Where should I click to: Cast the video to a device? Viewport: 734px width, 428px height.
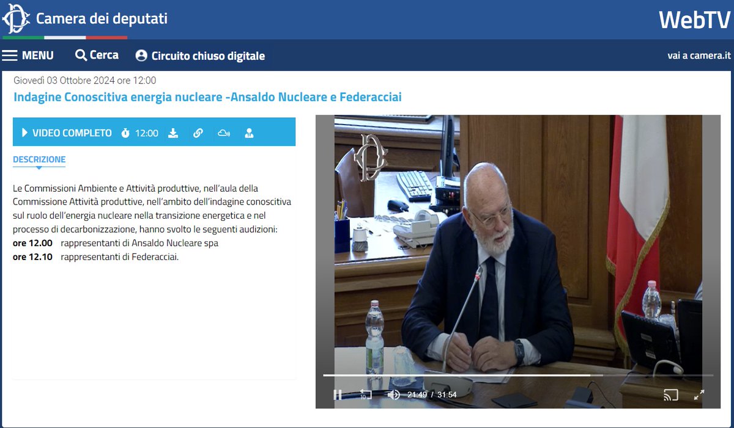[671, 394]
